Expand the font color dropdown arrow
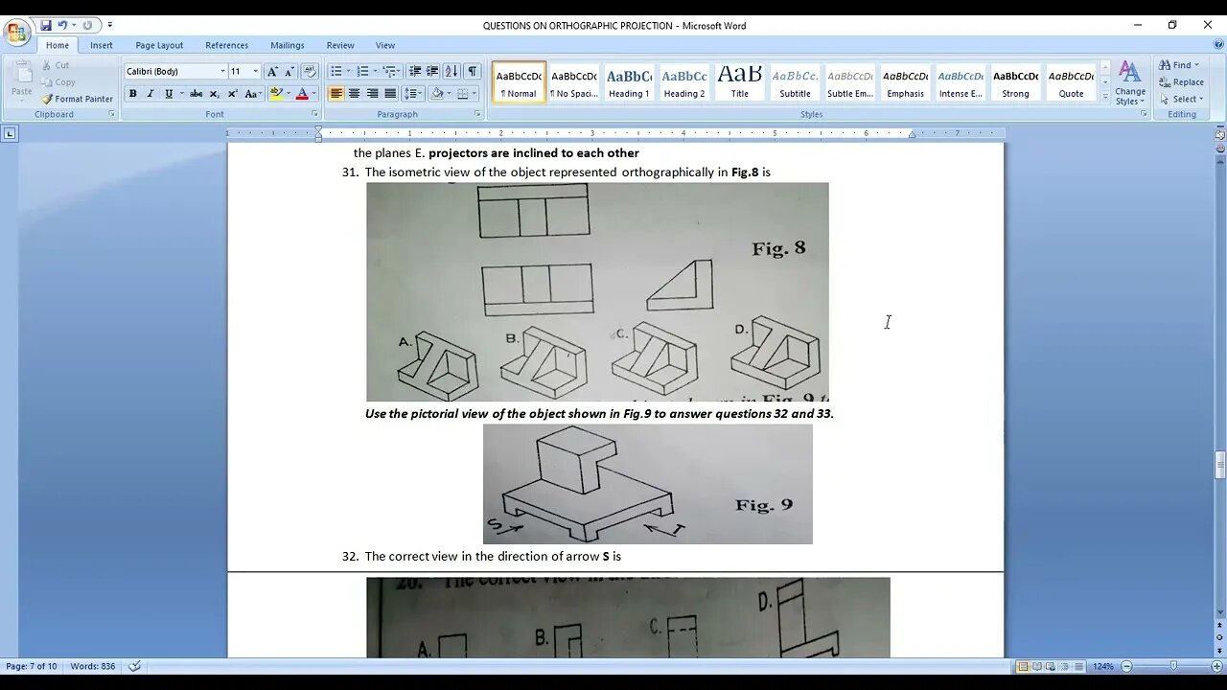The height and width of the screenshot is (690, 1227). click(x=313, y=94)
